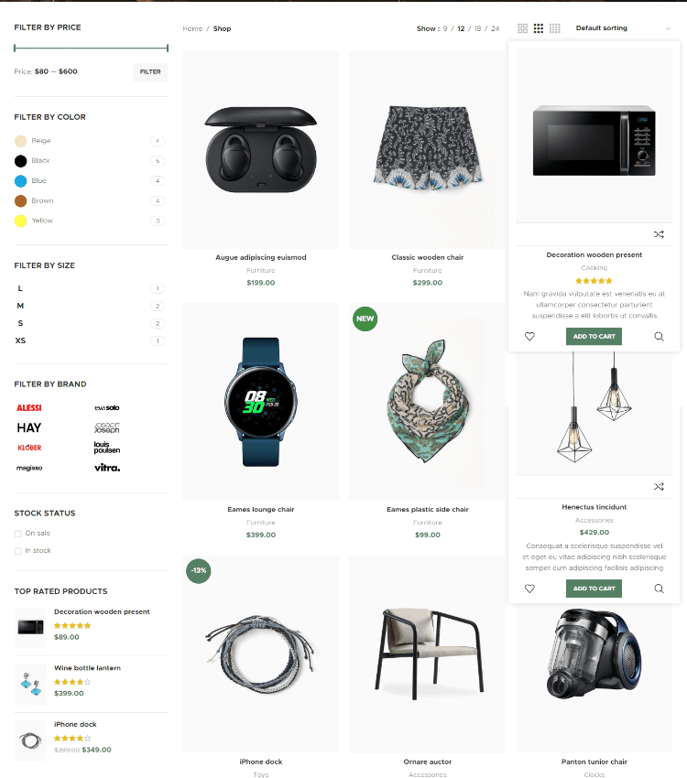Viewport: 687px width, 778px height.
Task: Click the Filter price button
Action: tap(150, 72)
